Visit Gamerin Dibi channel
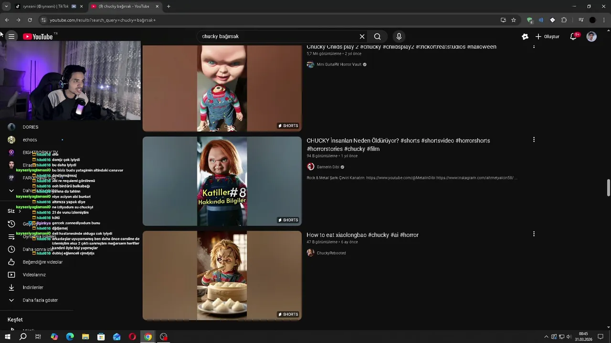The height and width of the screenshot is (343, 611). point(328,167)
